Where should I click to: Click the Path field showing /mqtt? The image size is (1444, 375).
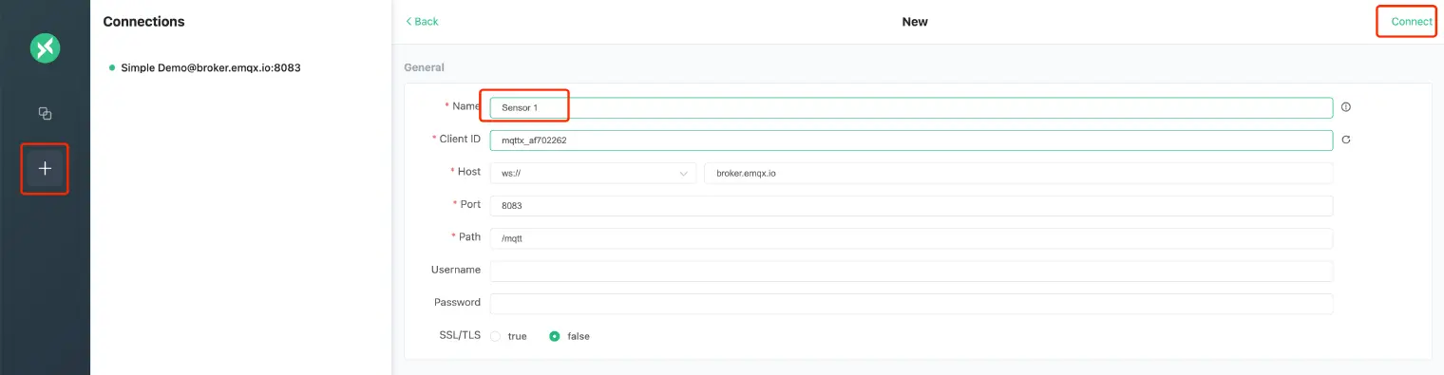click(x=911, y=238)
